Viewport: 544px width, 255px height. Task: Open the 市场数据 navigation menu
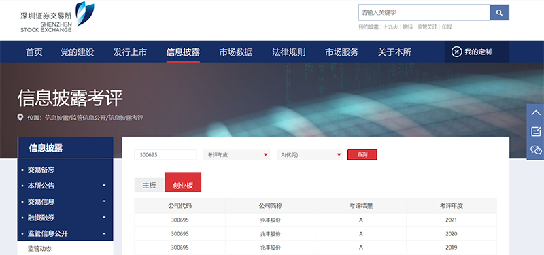[236, 52]
